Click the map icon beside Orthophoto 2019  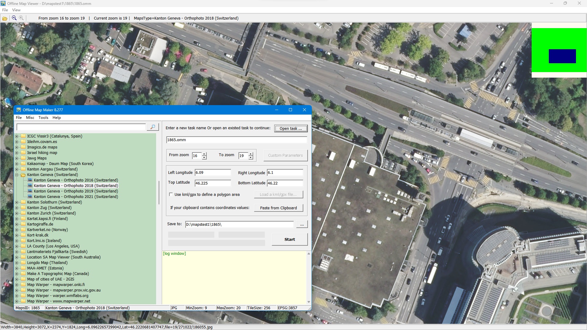30,191
